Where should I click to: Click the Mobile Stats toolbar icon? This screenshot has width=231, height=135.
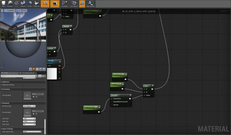[91, 4]
